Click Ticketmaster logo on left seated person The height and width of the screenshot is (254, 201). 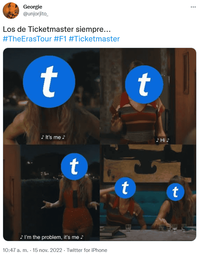[x=125, y=188]
